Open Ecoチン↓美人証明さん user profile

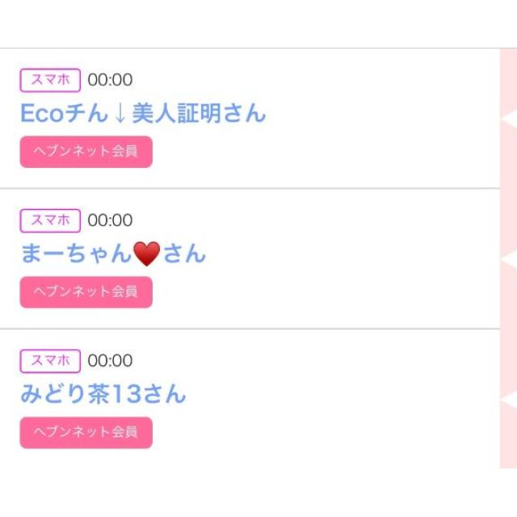click(142, 114)
